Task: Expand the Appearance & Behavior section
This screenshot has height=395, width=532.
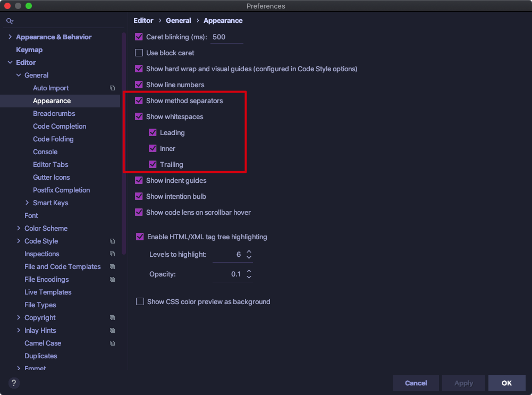Action: pos(10,37)
